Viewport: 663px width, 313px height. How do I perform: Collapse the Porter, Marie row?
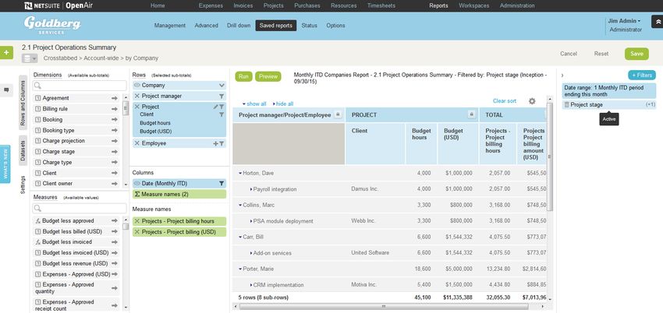[x=240, y=269]
